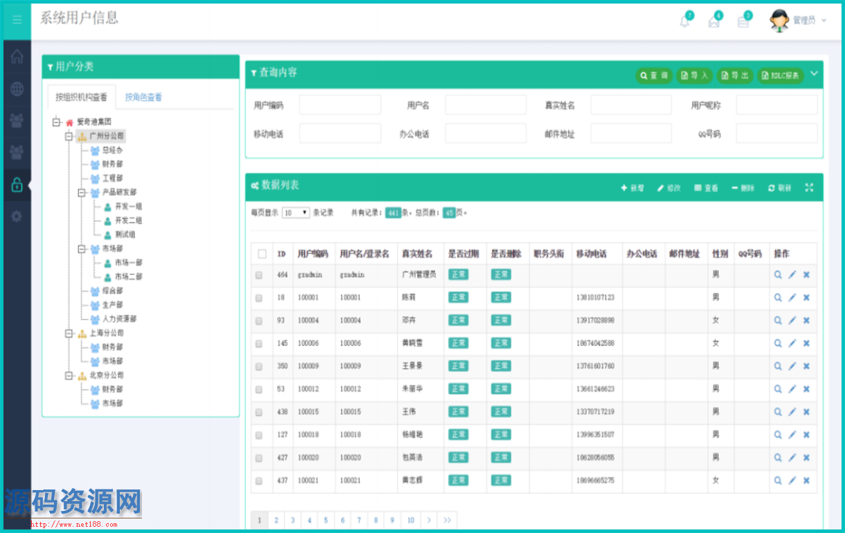Viewport: 845px width, 533px height.
Task: Click the 真实姓名 input field
Action: tap(631, 105)
